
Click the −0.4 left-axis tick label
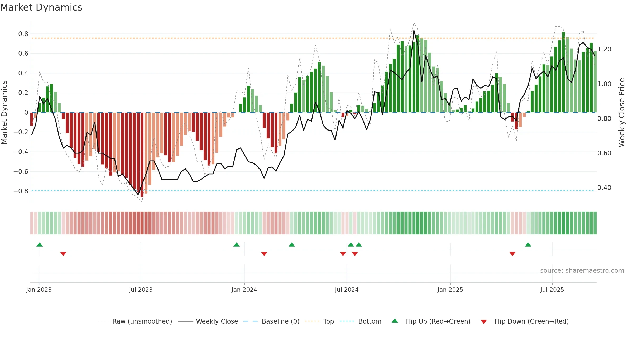click(21, 152)
